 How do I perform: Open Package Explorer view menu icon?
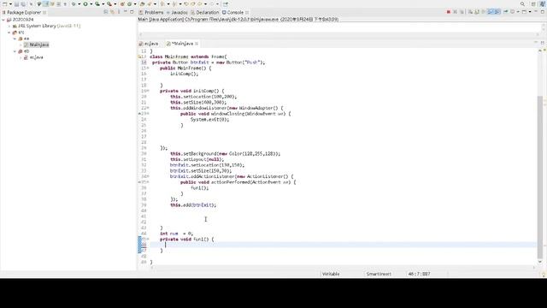tap(119, 12)
